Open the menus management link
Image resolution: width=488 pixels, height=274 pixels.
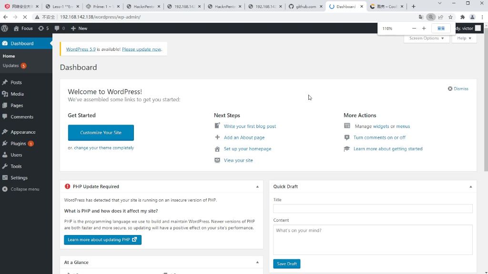(403, 126)
